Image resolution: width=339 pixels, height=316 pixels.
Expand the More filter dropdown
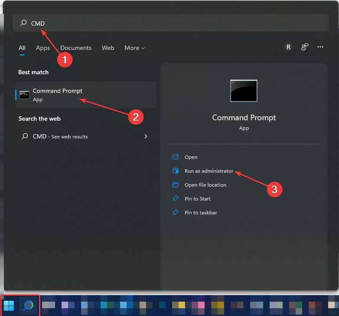[134, 48]
